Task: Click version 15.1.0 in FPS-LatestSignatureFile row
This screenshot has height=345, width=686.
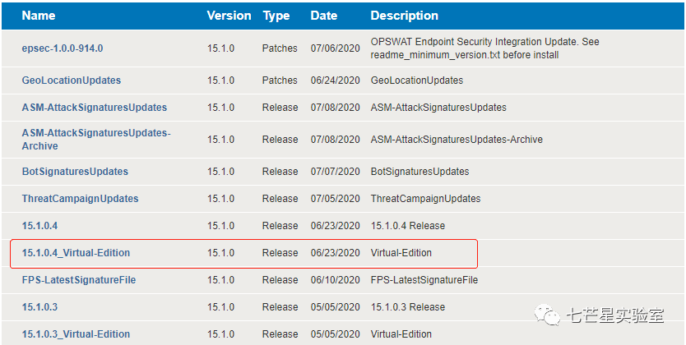Action: [x=221, y=280]
